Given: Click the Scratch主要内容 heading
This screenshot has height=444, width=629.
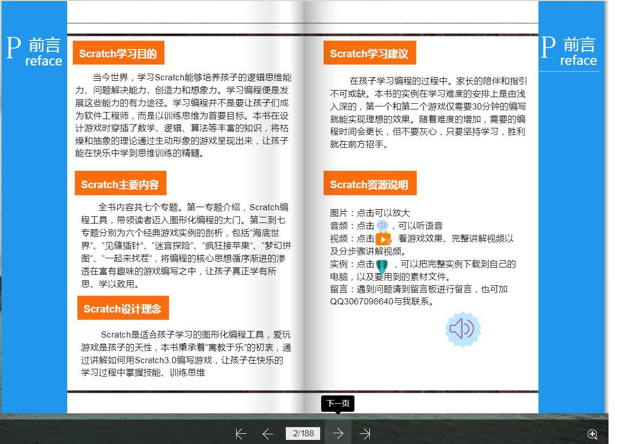Looking at the screenshot, I should coord(120,184).
